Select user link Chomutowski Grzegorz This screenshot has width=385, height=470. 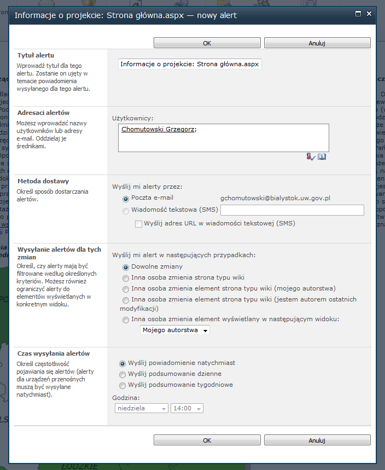tap(157, 129)
